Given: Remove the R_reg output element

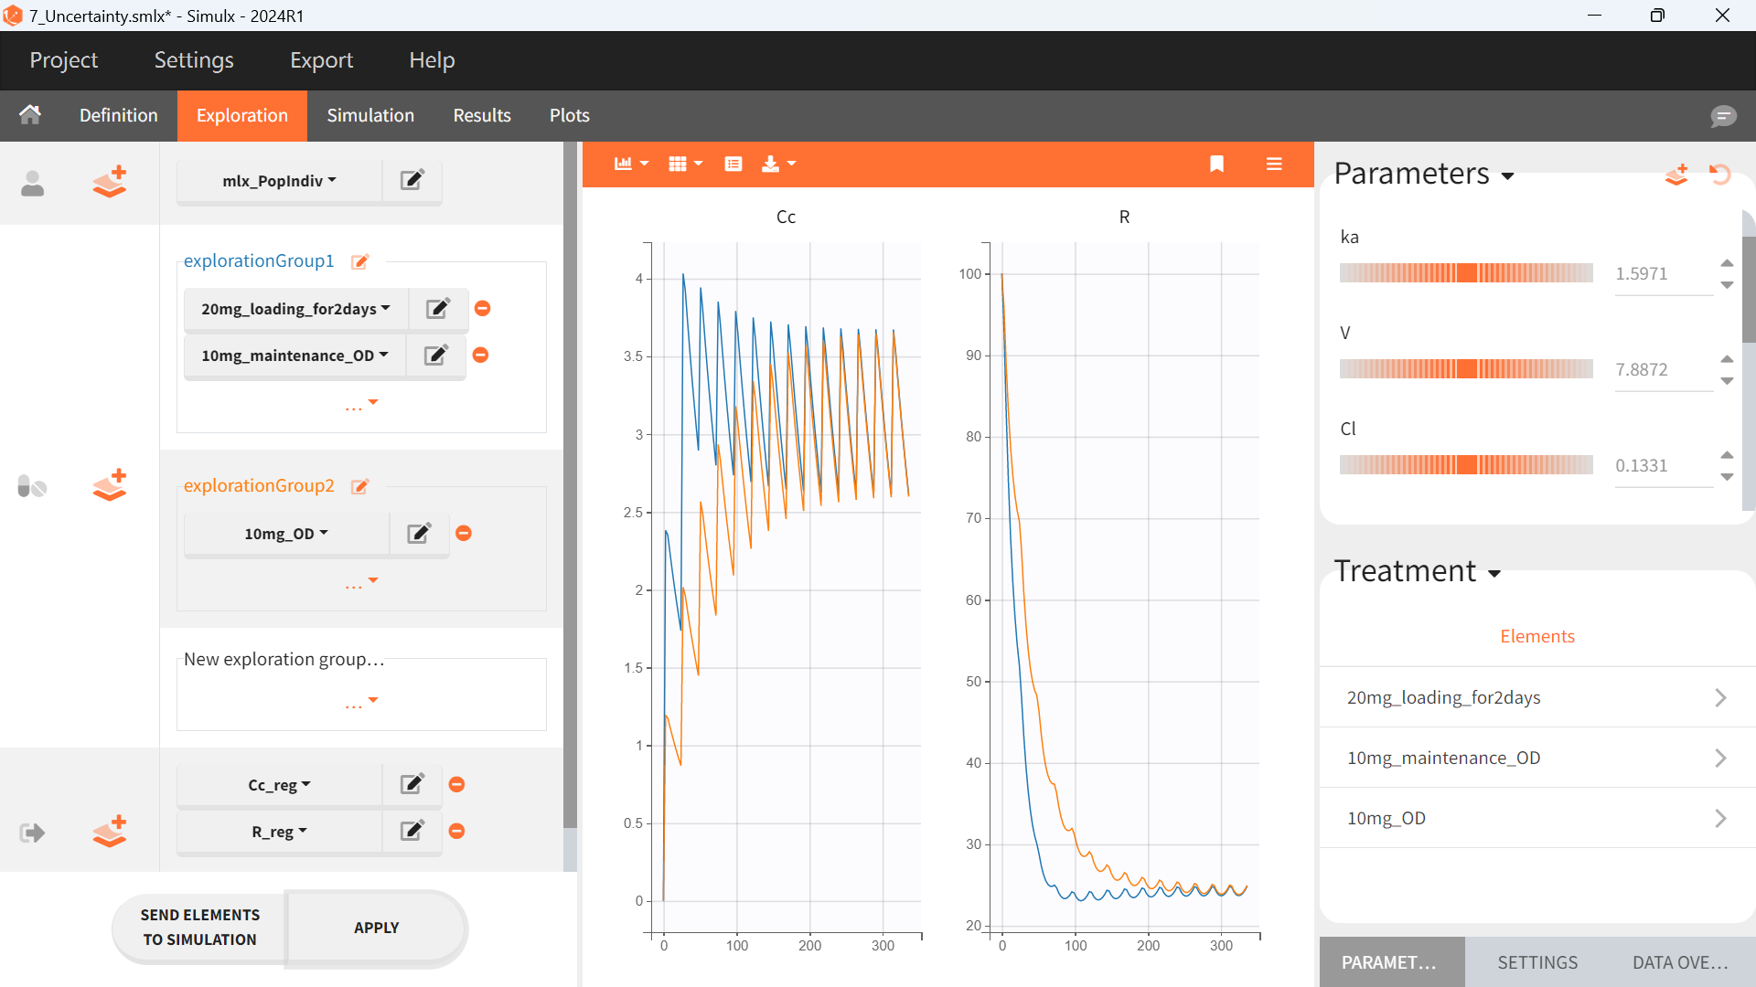Looking at the screenshot, I should 457,832.
